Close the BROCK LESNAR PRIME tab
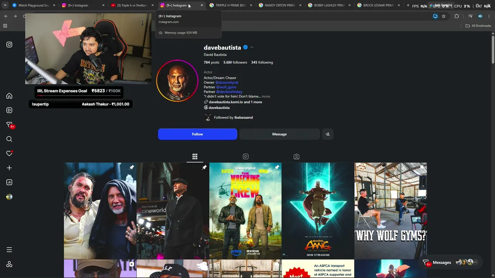Image resolution: width=495 pixels, height=278 pixels. (x=399, y=5)
